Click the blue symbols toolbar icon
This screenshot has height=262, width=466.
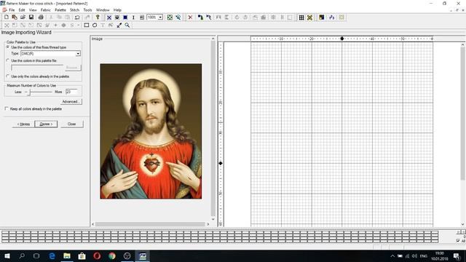click(332, 17)
